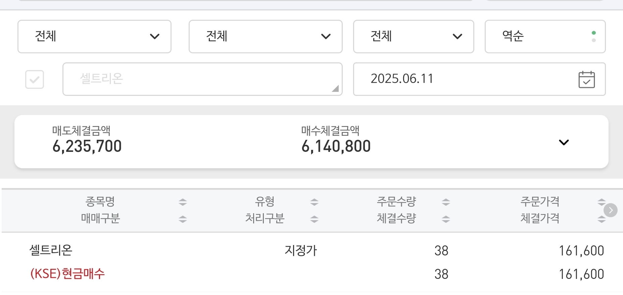Sort by 유형 arrow icon
The height and width of the screenshot is (295, 623).
click(314, 202)
